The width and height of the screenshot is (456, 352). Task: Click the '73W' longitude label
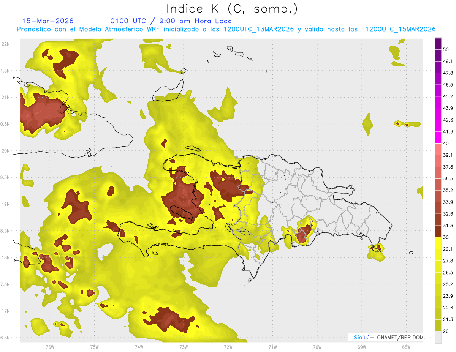[184, 347]
